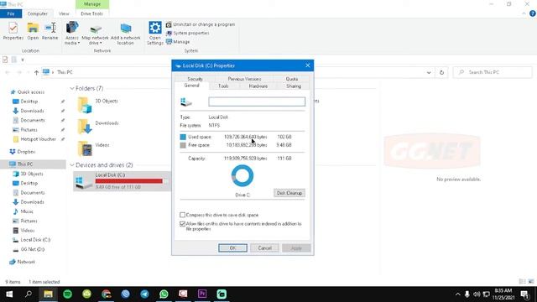Image resolution: width=537 pixels, height=302 pixels.
Task: Open WhatsApp from the taskbar
Action: (x=164, y=294)
